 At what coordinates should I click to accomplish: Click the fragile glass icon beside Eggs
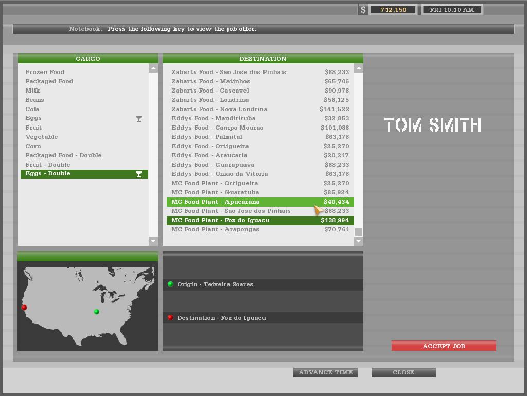pos(139,119)
